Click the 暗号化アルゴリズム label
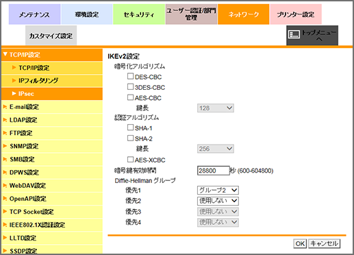 [140, 66]
